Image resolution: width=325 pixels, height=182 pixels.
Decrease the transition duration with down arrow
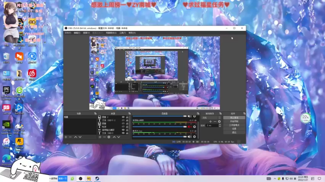click(220, 126)
